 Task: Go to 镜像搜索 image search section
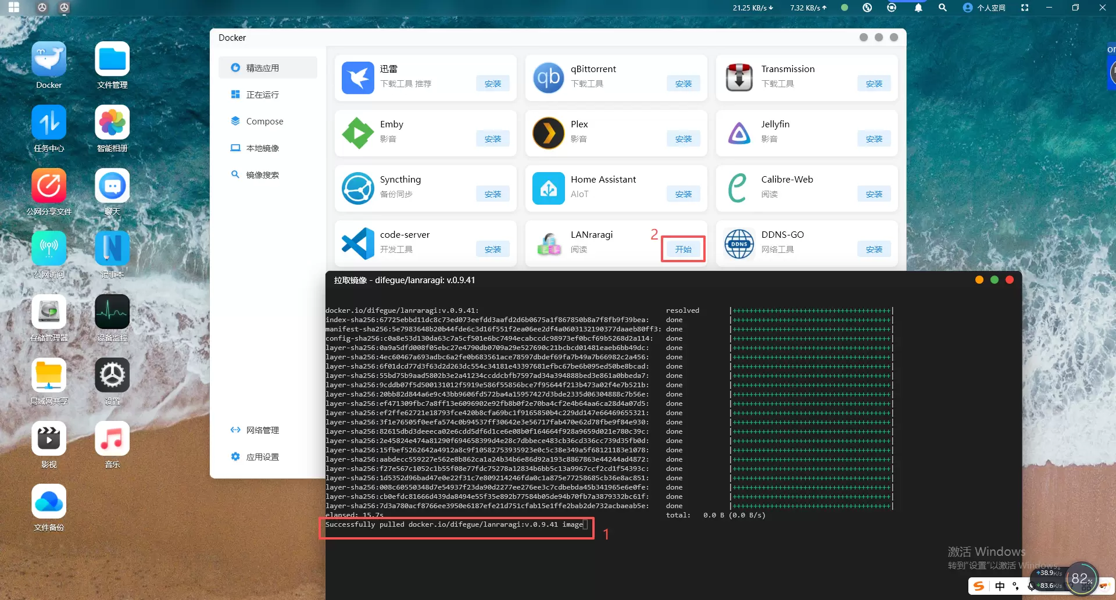point(262,175)
